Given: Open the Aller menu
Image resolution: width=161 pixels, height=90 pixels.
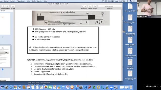Looking at the screenshot, I should 28,1.
